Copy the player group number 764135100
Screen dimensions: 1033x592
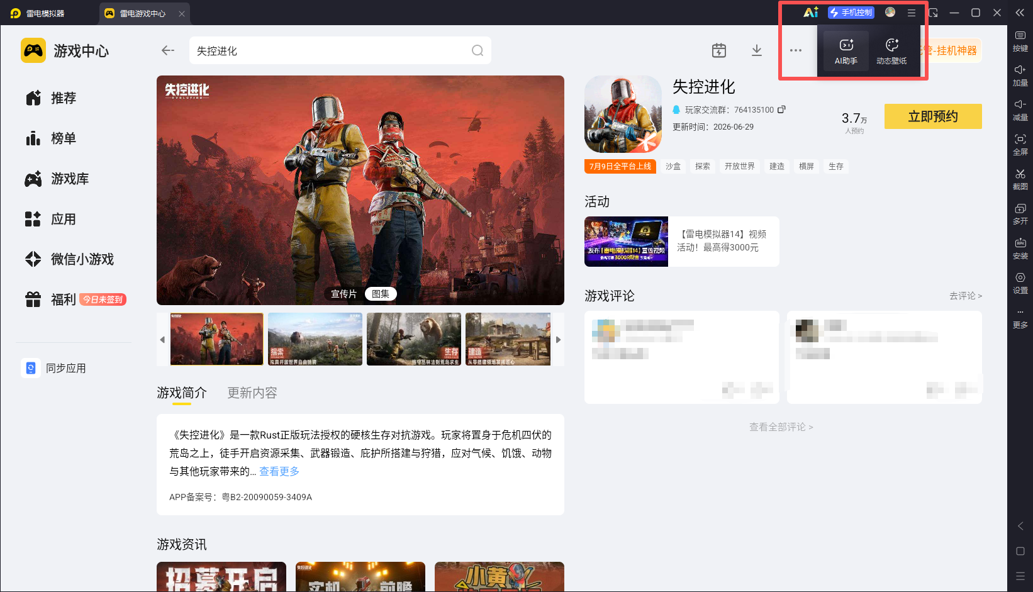[x=781, y=109]
